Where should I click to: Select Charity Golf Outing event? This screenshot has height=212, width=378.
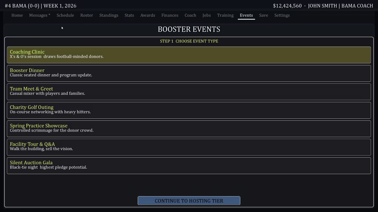coord(189,110)
